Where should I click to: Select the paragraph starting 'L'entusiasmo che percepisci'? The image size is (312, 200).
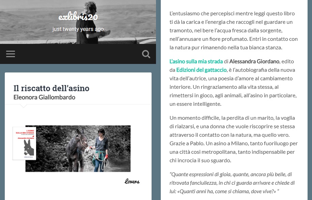point(233,31)
